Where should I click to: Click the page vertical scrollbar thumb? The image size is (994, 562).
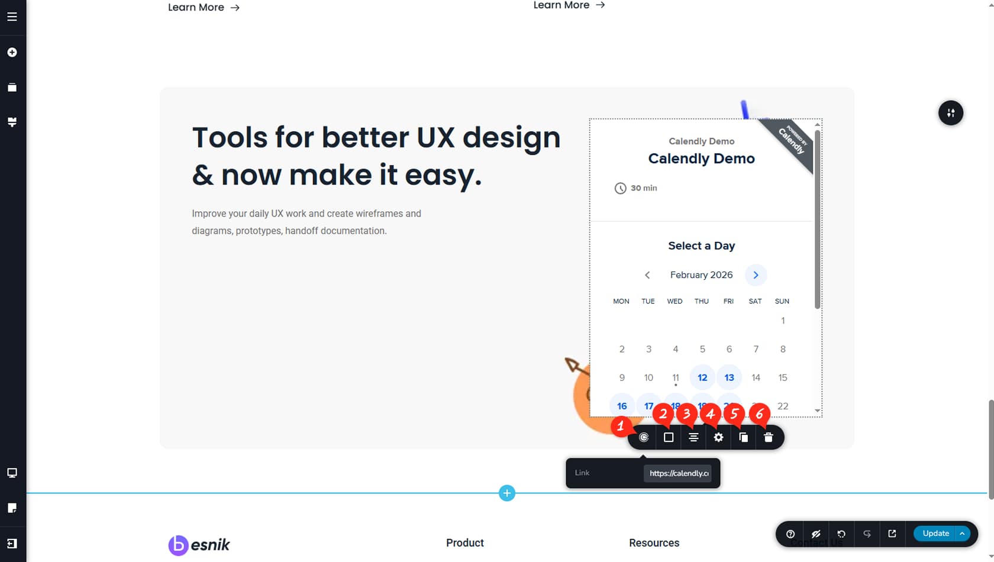[x=991, y=450]
